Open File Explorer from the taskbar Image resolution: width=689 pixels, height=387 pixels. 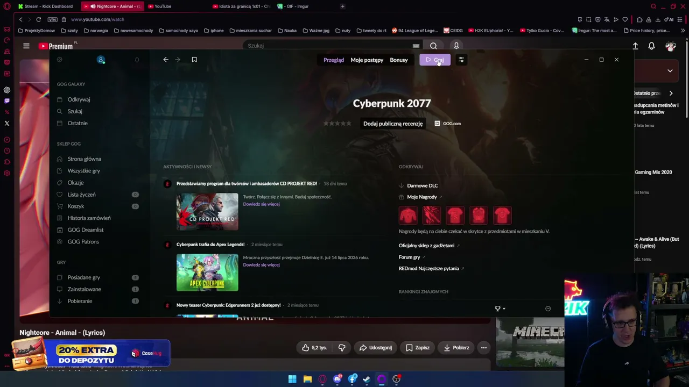coord(307,379)
